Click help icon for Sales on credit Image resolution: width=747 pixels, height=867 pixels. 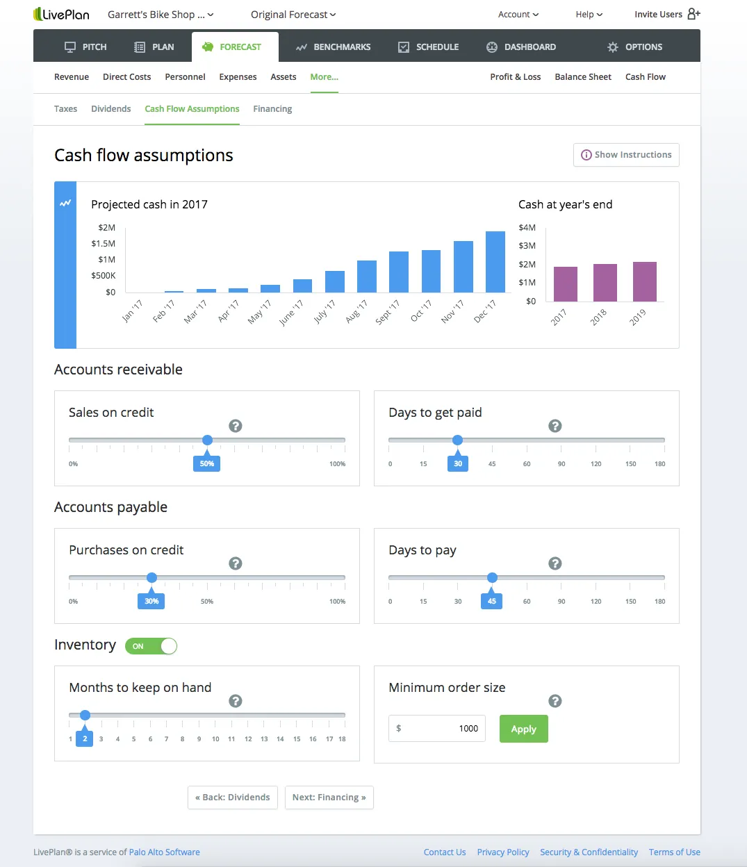(x=236, y=426)
